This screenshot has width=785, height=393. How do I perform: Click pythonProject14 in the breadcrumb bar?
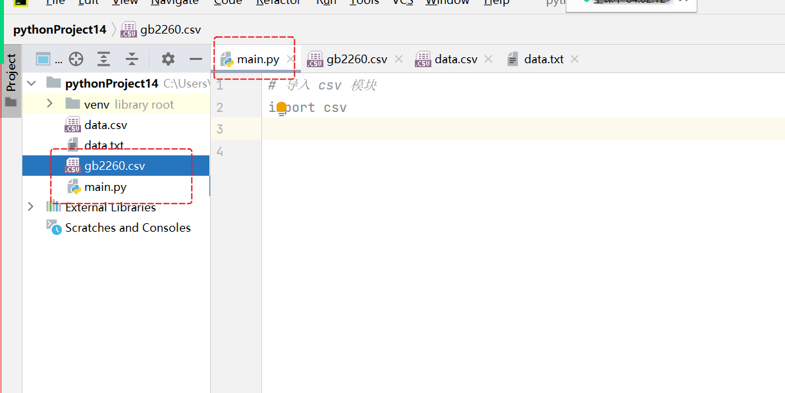pos(59,30)
